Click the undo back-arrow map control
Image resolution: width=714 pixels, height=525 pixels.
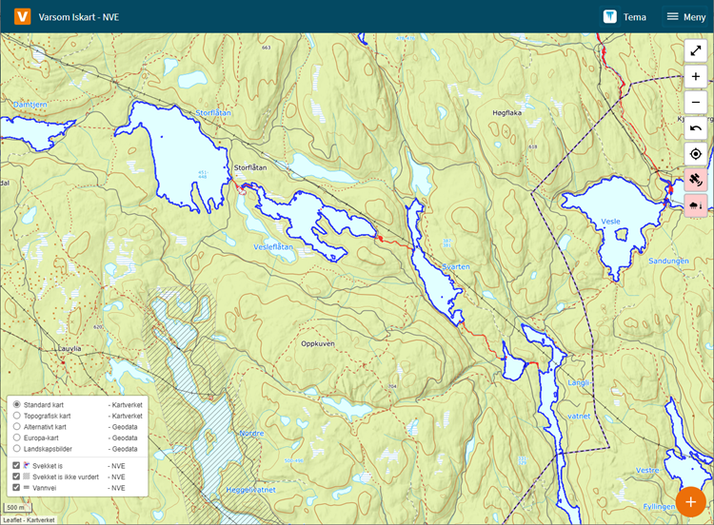click(x=695, y=128)
